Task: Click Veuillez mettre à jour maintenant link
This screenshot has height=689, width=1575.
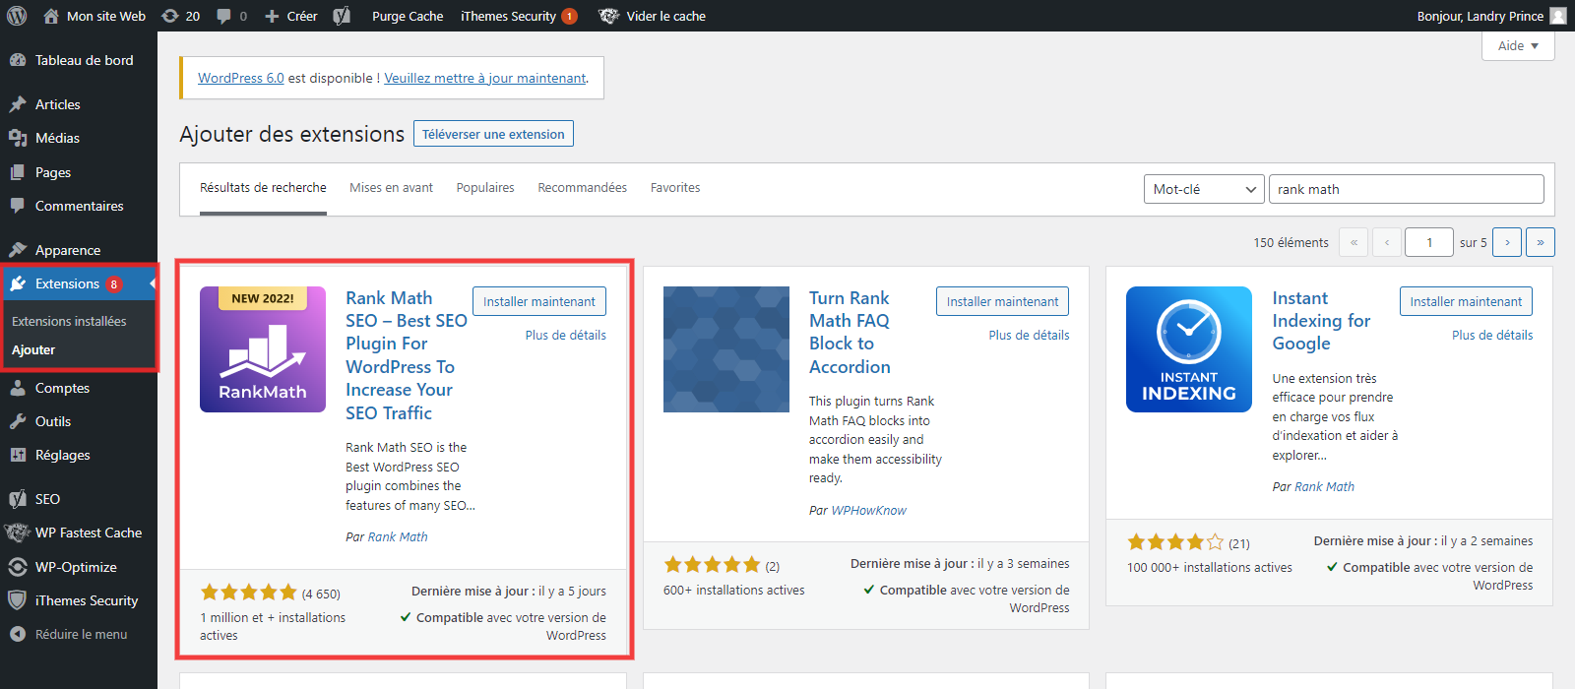Action: point(485,78)
